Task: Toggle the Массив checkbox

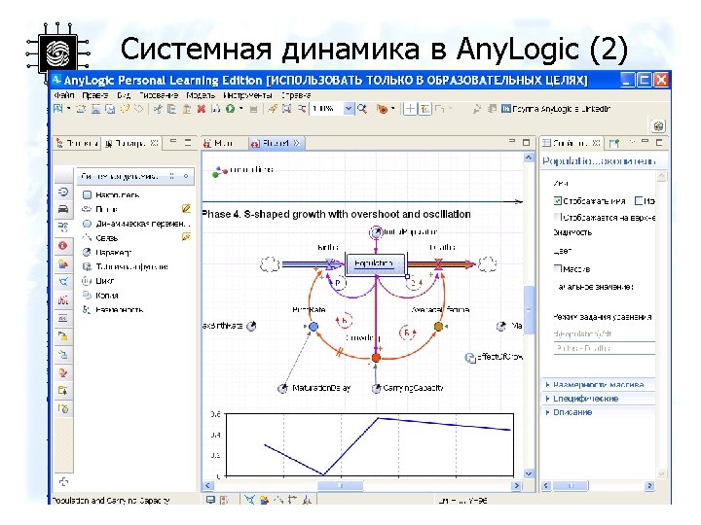Action: pyautogui.click(x=558, y=268)
